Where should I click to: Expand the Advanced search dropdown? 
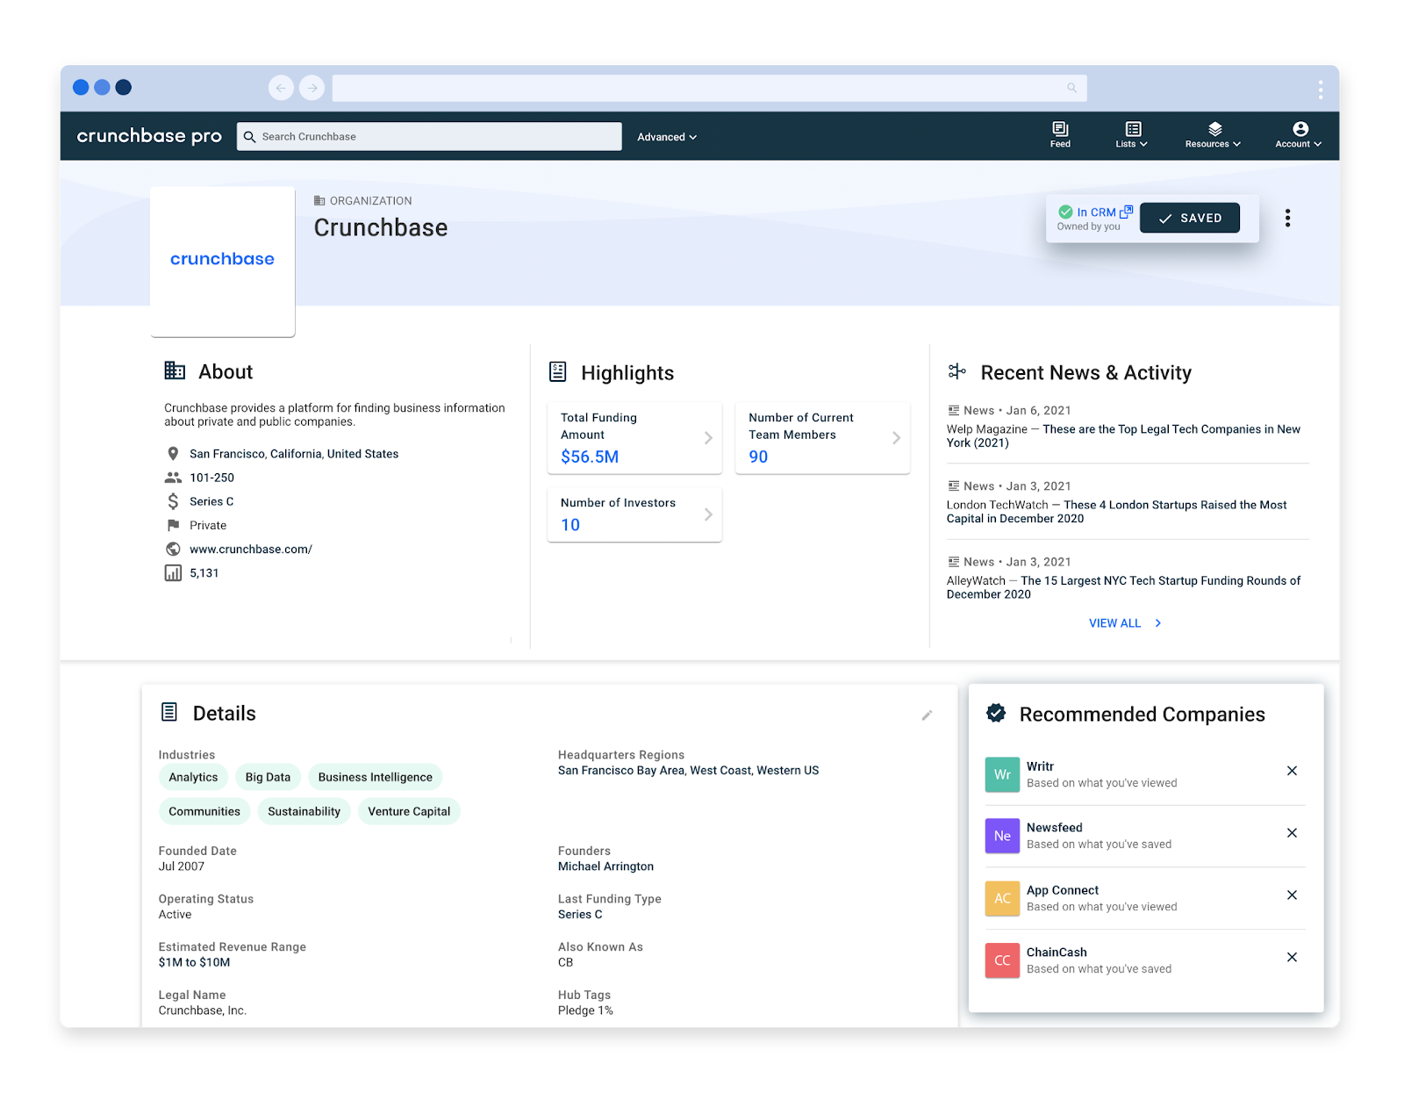point(667,137)
